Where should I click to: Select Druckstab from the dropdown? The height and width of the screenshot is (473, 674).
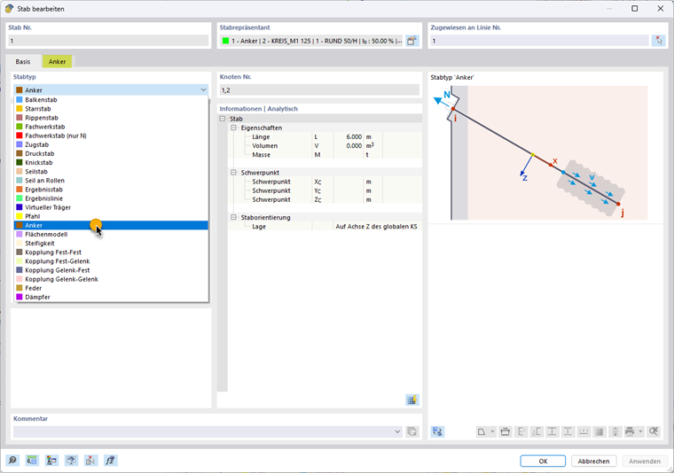click(x=112, y=153)
